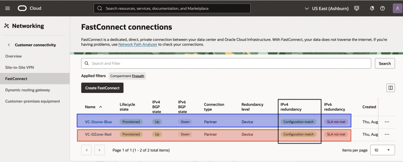
Task: Focus the Search and Filter field
Action: 226,63
